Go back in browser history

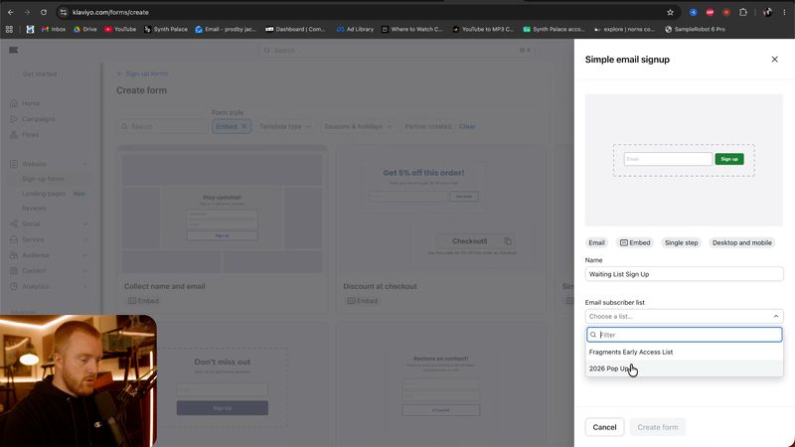(11, 12)
